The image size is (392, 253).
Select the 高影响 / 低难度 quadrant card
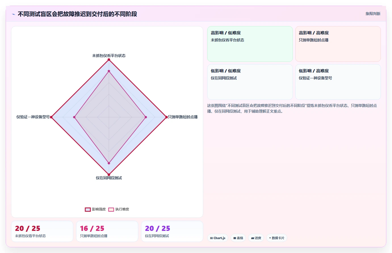250,44
